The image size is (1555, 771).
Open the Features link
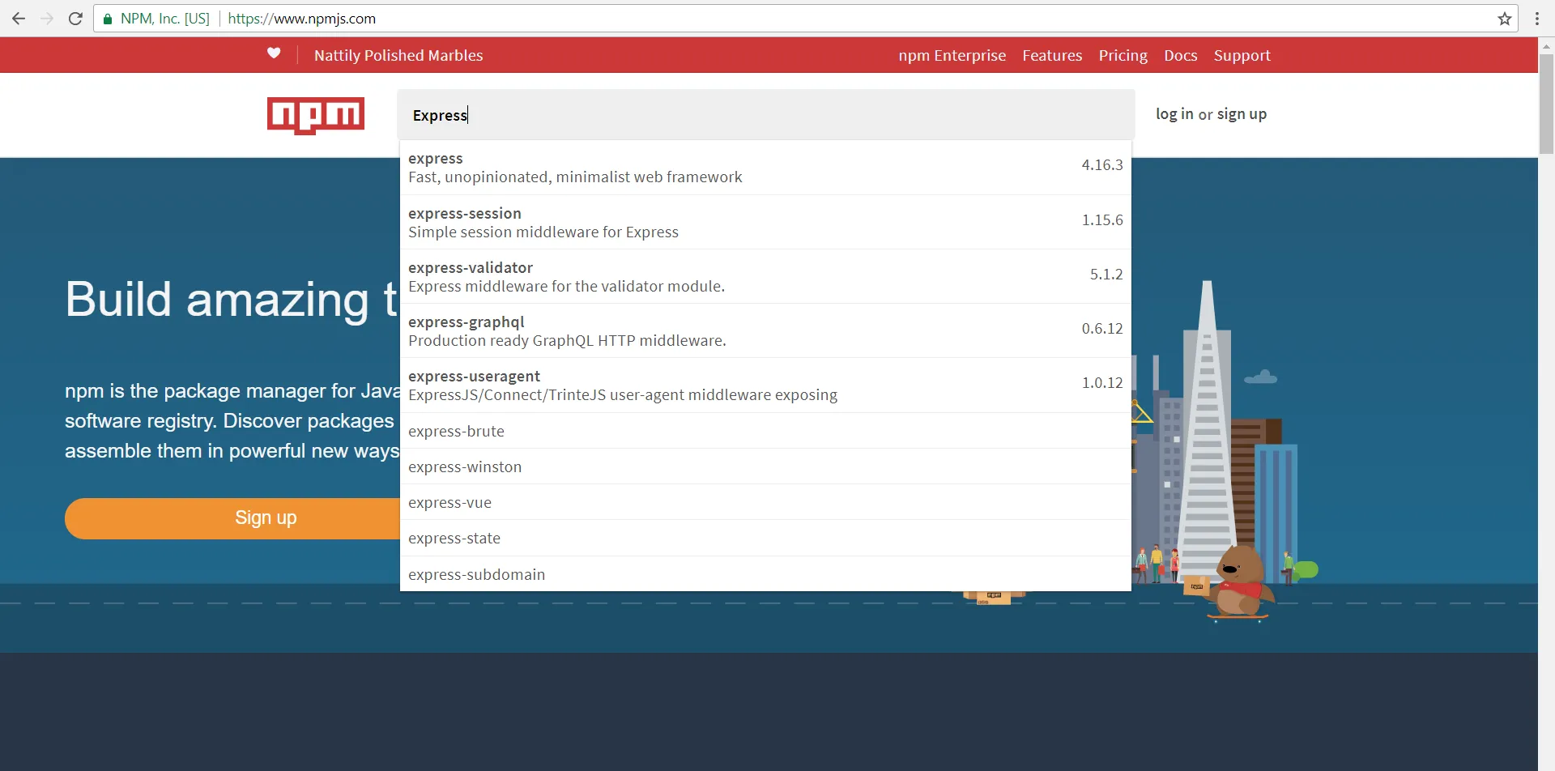click(x=1052, y=55)
